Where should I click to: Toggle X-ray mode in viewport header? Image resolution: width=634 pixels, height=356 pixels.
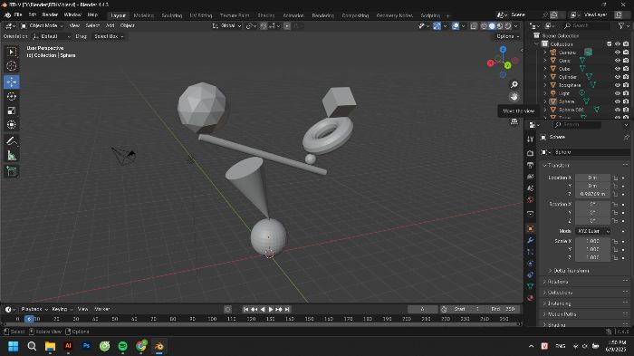pyautogui.click(x=474, y=26)
